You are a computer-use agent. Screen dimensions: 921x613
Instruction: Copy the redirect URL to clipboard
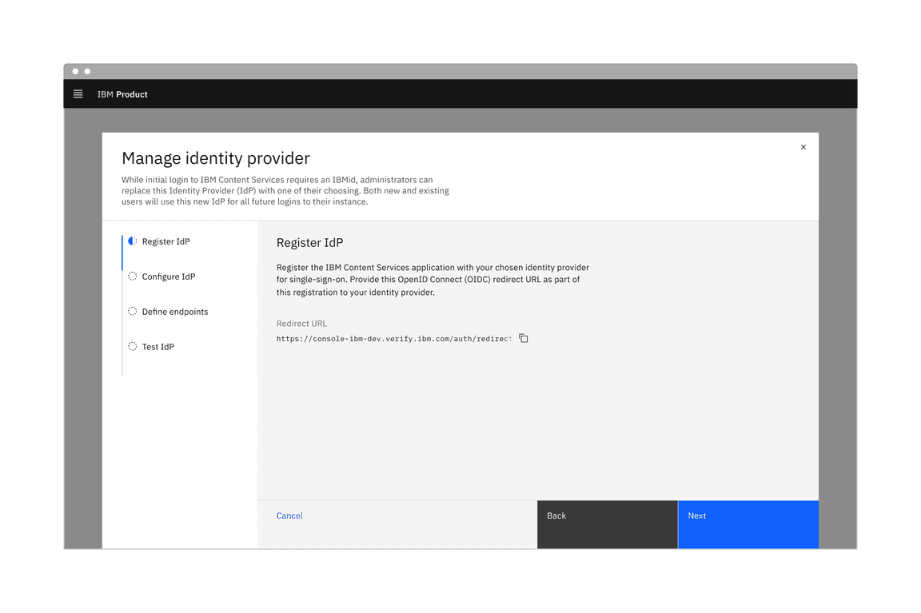click(524, 339)
